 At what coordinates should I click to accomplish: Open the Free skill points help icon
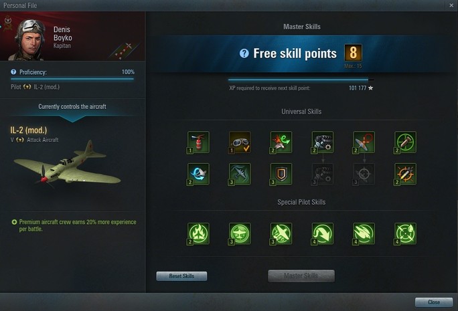coord(244,54)
